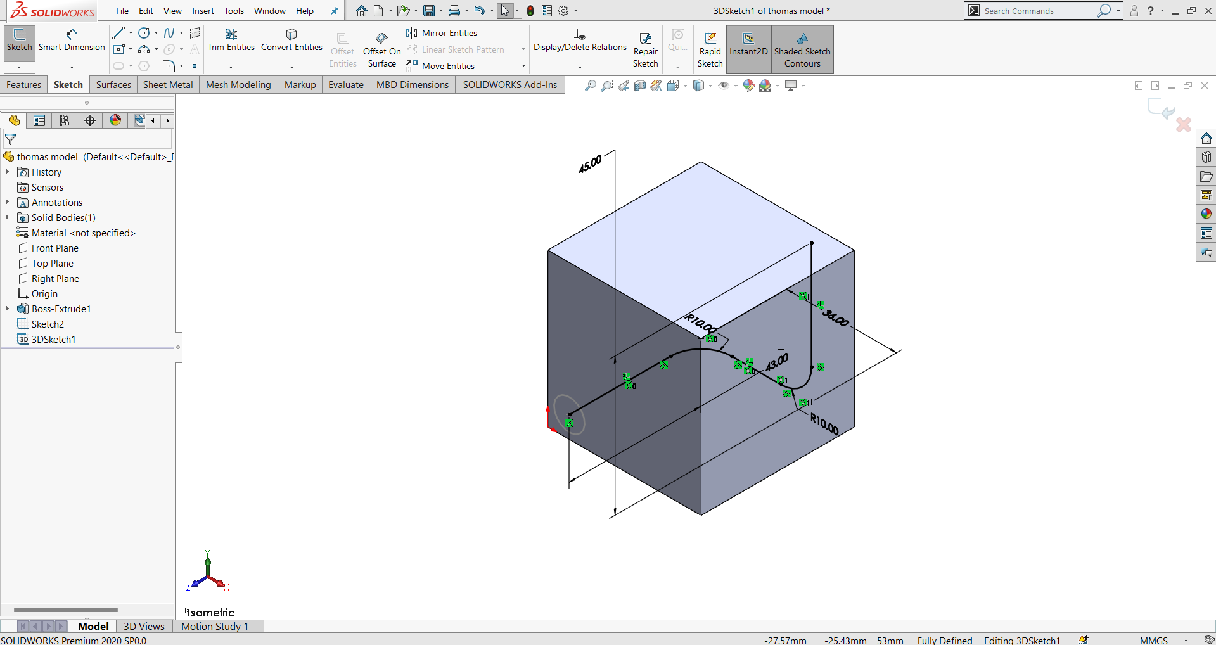Image resolution: width=1216 pixels, height=645 pixels.
Task: Toggle Shaded Sketch Contours
Action: 802,49
